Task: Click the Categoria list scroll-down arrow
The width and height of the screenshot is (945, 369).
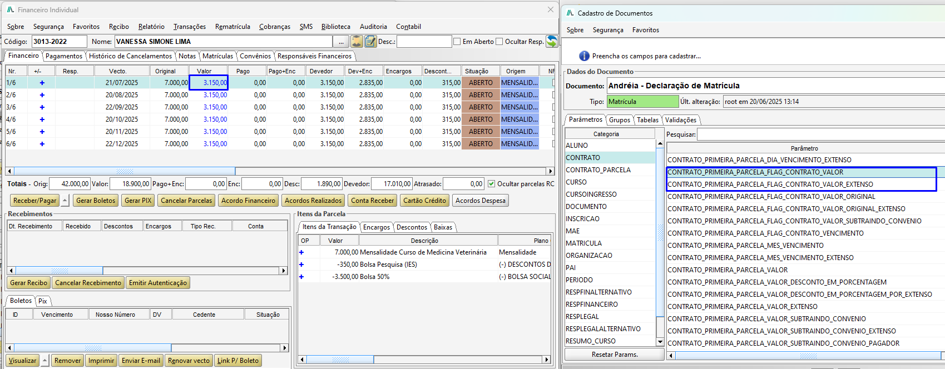Action: tap(660, 342)
